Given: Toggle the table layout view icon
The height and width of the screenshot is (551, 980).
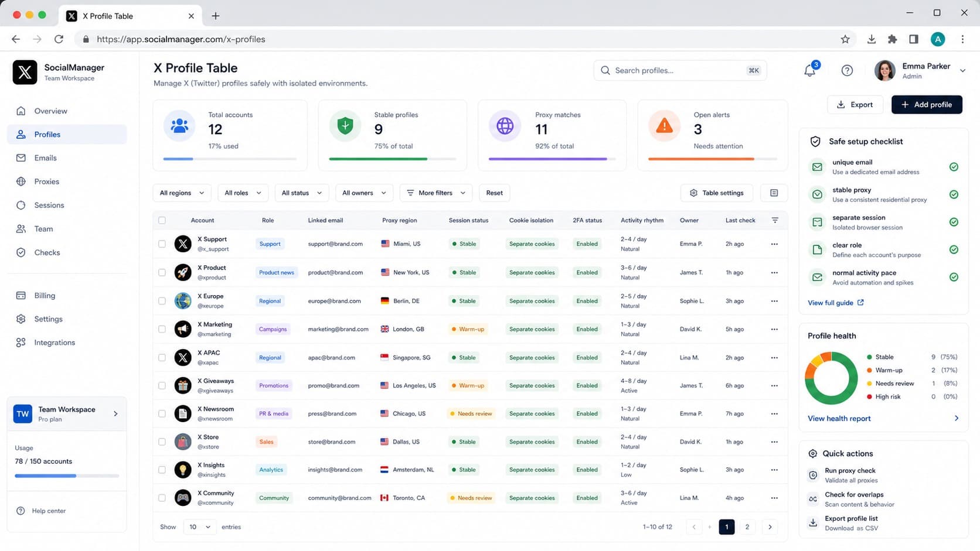Looking at the screenshot, I should click(x=774, y=193).
